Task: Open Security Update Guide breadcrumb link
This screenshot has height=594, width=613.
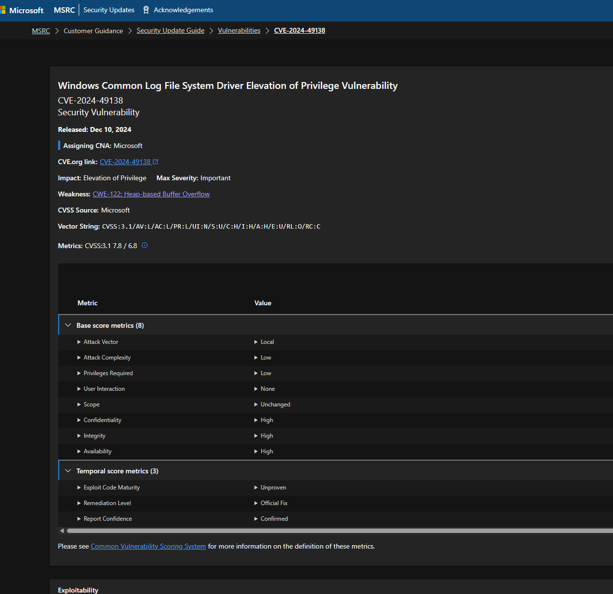Action: 171,31
